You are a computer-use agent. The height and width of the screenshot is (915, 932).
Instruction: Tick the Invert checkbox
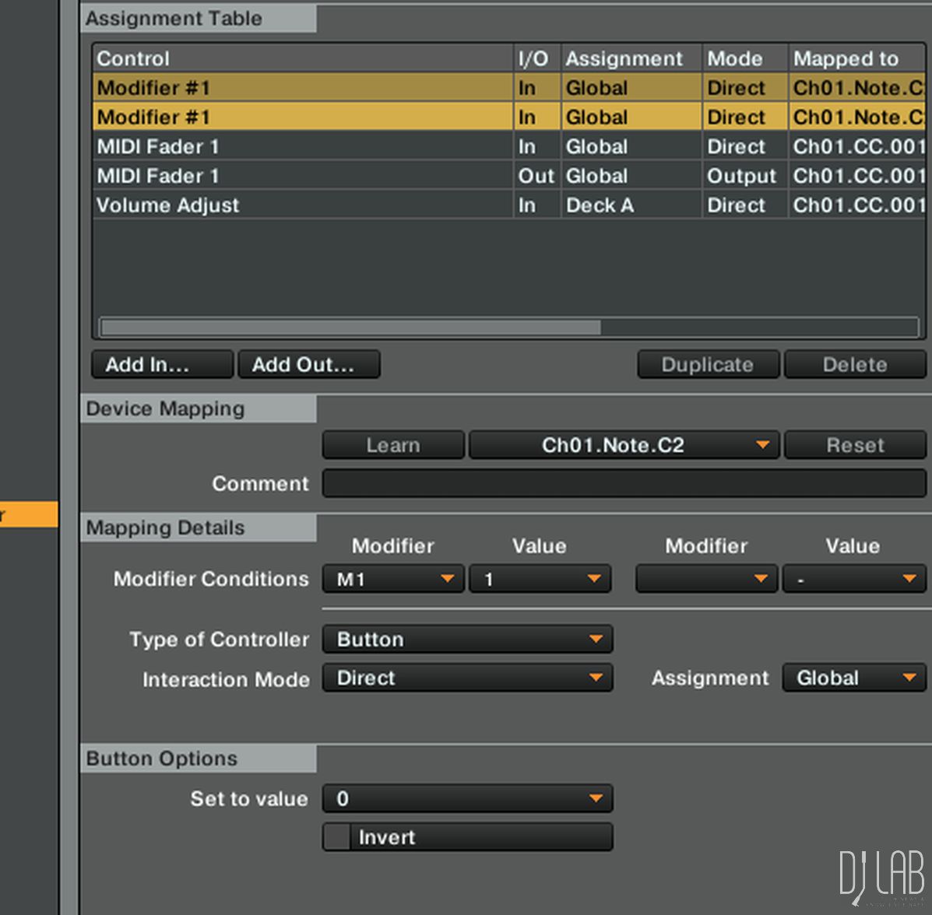tap(337, 837)
